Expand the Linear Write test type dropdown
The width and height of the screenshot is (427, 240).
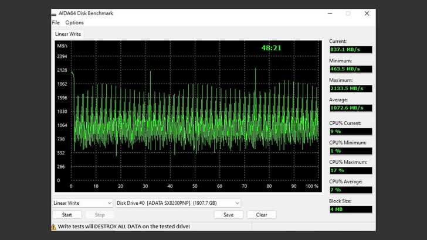tap(82, 203)
